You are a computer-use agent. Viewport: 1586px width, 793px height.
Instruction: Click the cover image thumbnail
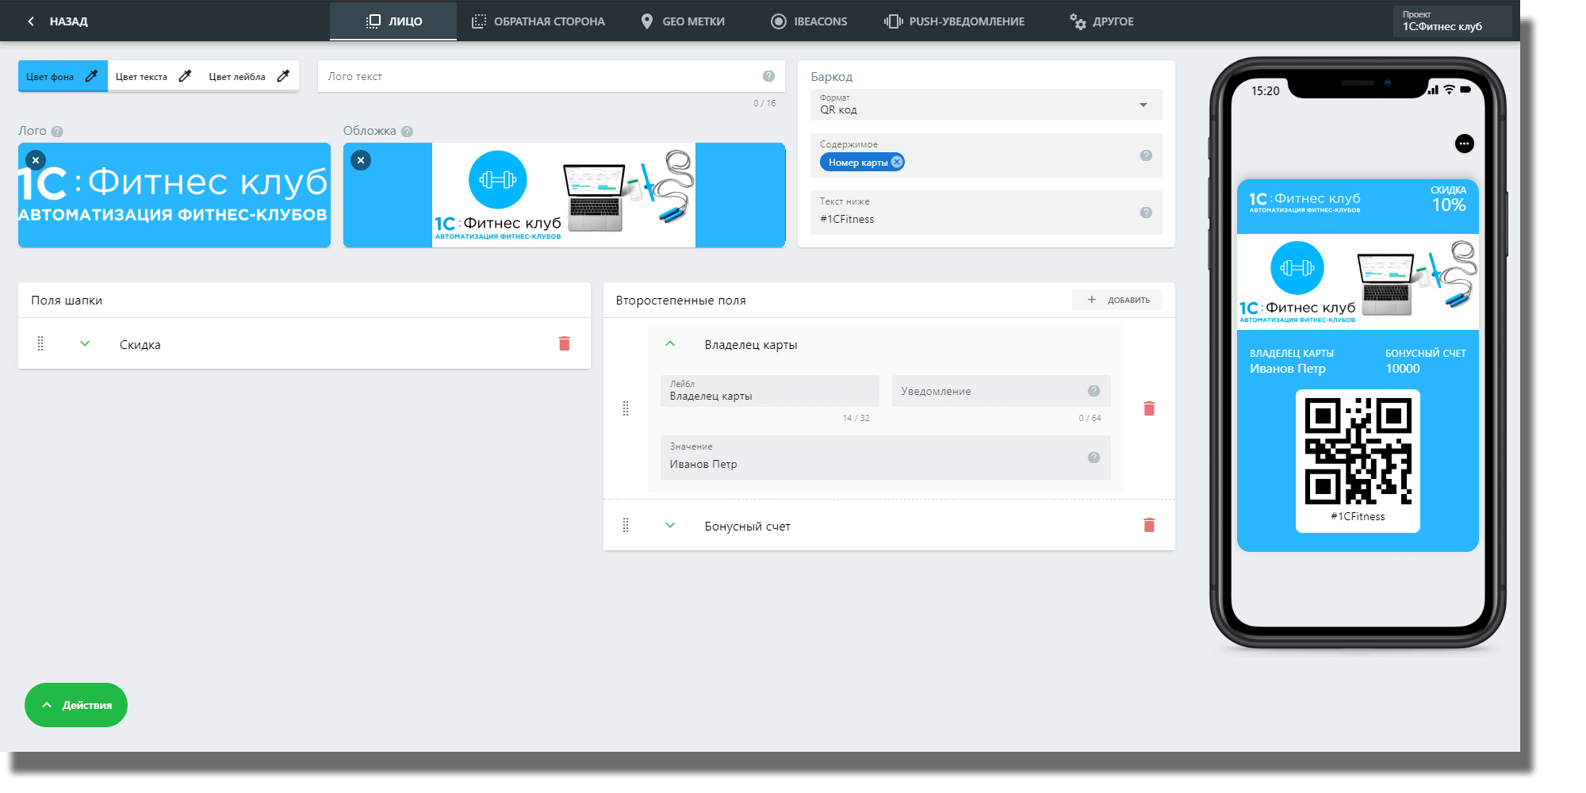pos(564,195)
